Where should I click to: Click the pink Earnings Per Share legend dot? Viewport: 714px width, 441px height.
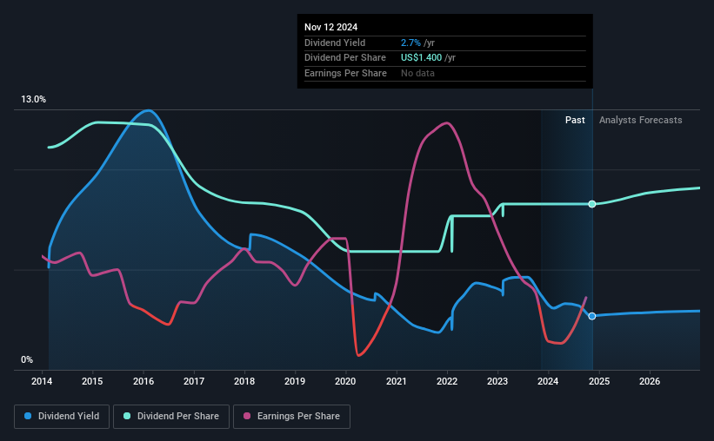[x=247, y=416]
